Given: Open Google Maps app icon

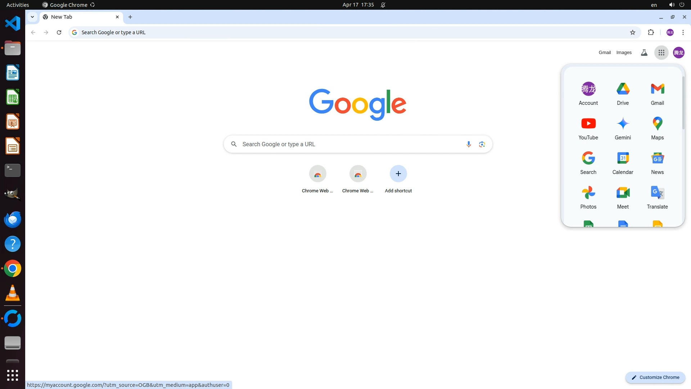Looking at the screenshot, I should [x=657, y=128].
